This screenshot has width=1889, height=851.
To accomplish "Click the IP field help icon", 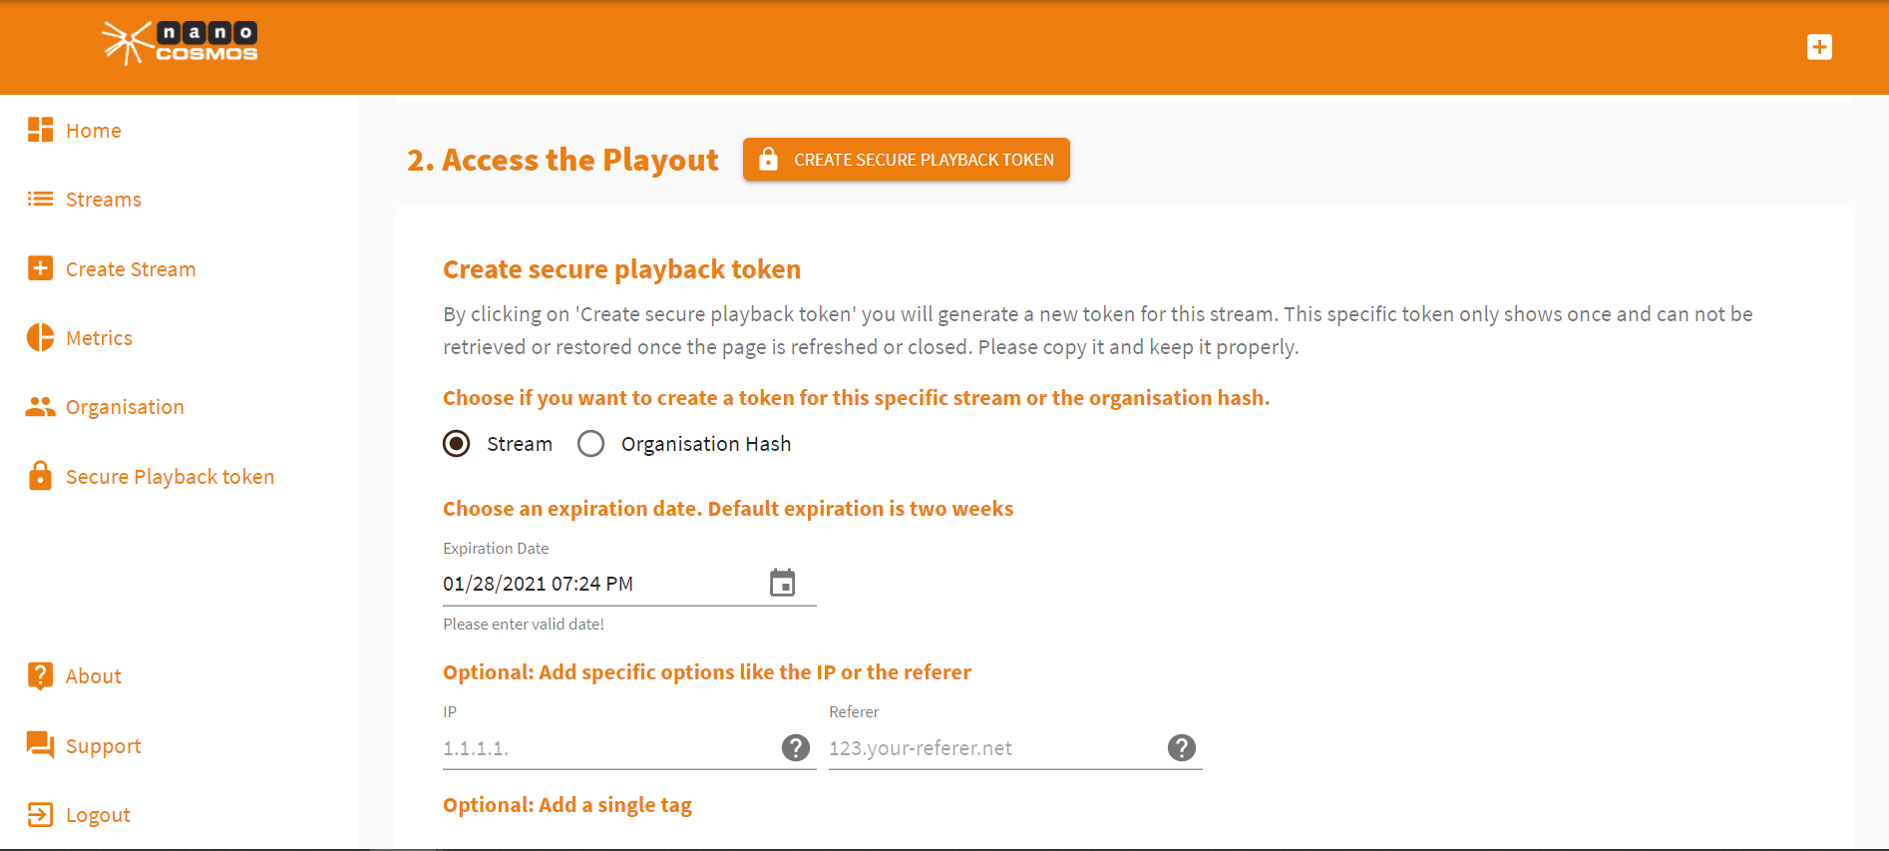I will [796, 748].
